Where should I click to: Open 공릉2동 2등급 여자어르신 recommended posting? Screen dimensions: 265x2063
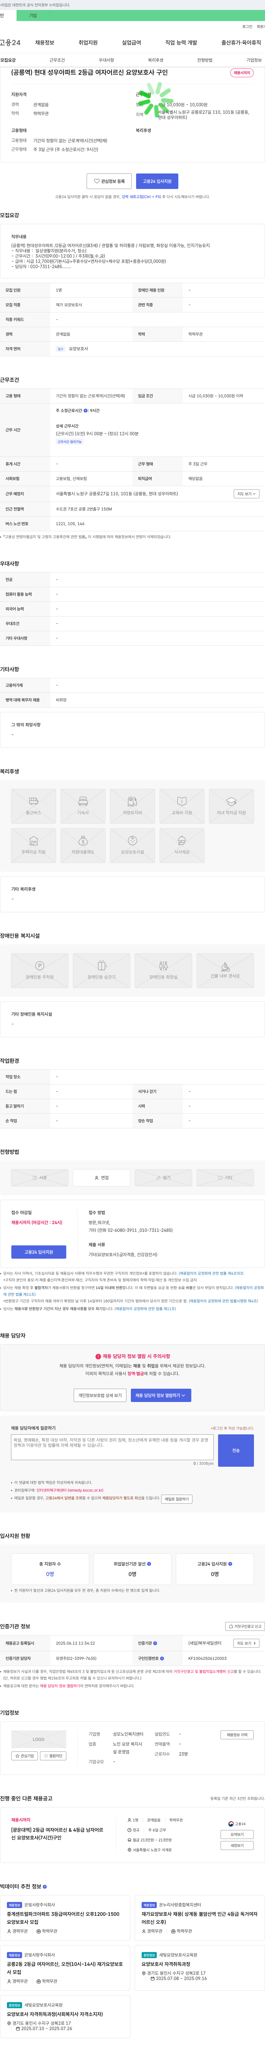65,1968
